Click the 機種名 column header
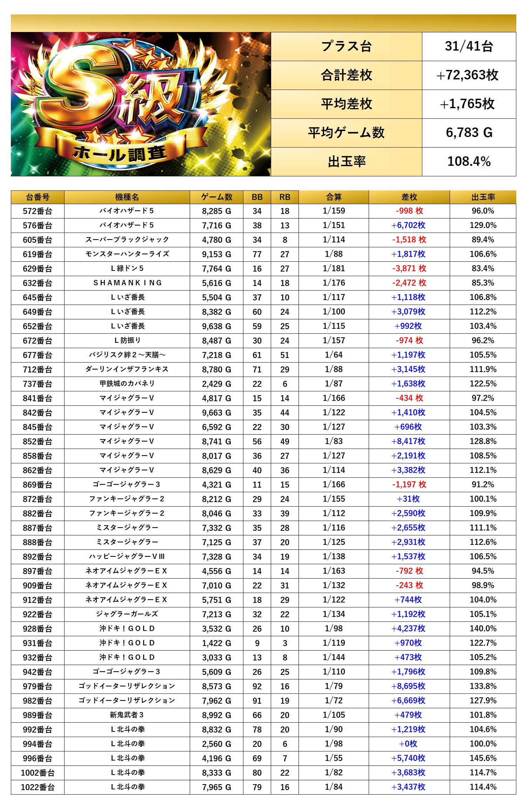Viewport: 530px width, 808px height. [x=127, y=197]
